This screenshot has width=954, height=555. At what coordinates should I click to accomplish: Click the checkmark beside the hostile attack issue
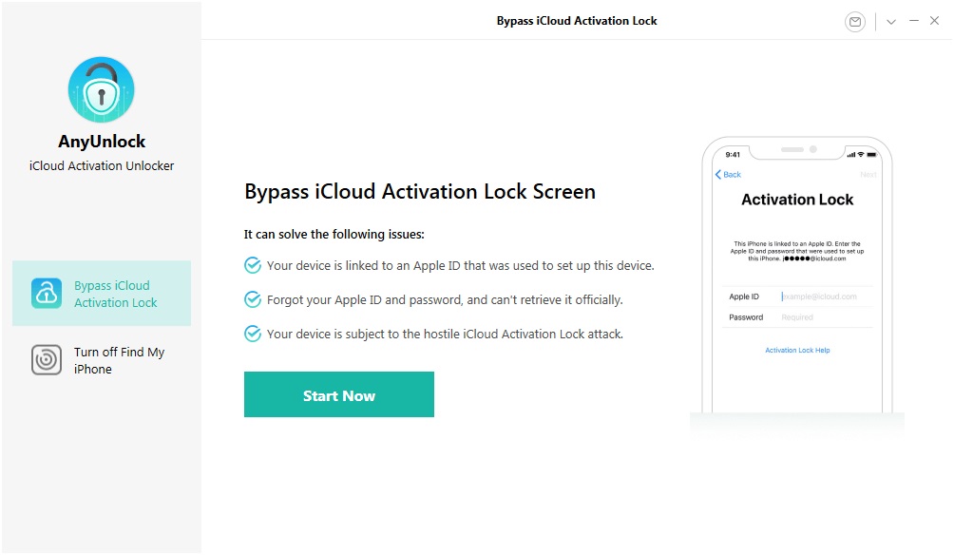pos(252,334)
